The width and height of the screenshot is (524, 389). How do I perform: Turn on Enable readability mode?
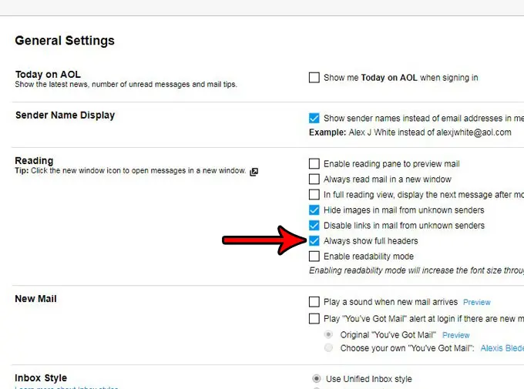[x=314, y=257]
